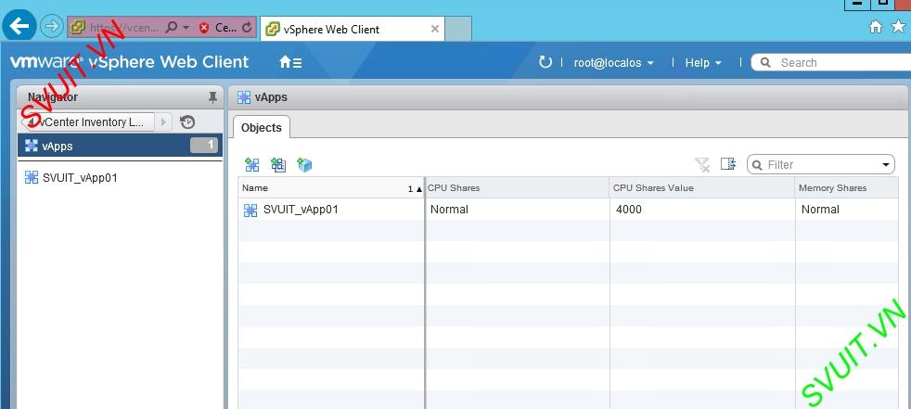Image resolution: width=911 pixels, height=409 pixels.
Task: Close the vSphere Web Client browser tab
Action: [x=434, y=29]
